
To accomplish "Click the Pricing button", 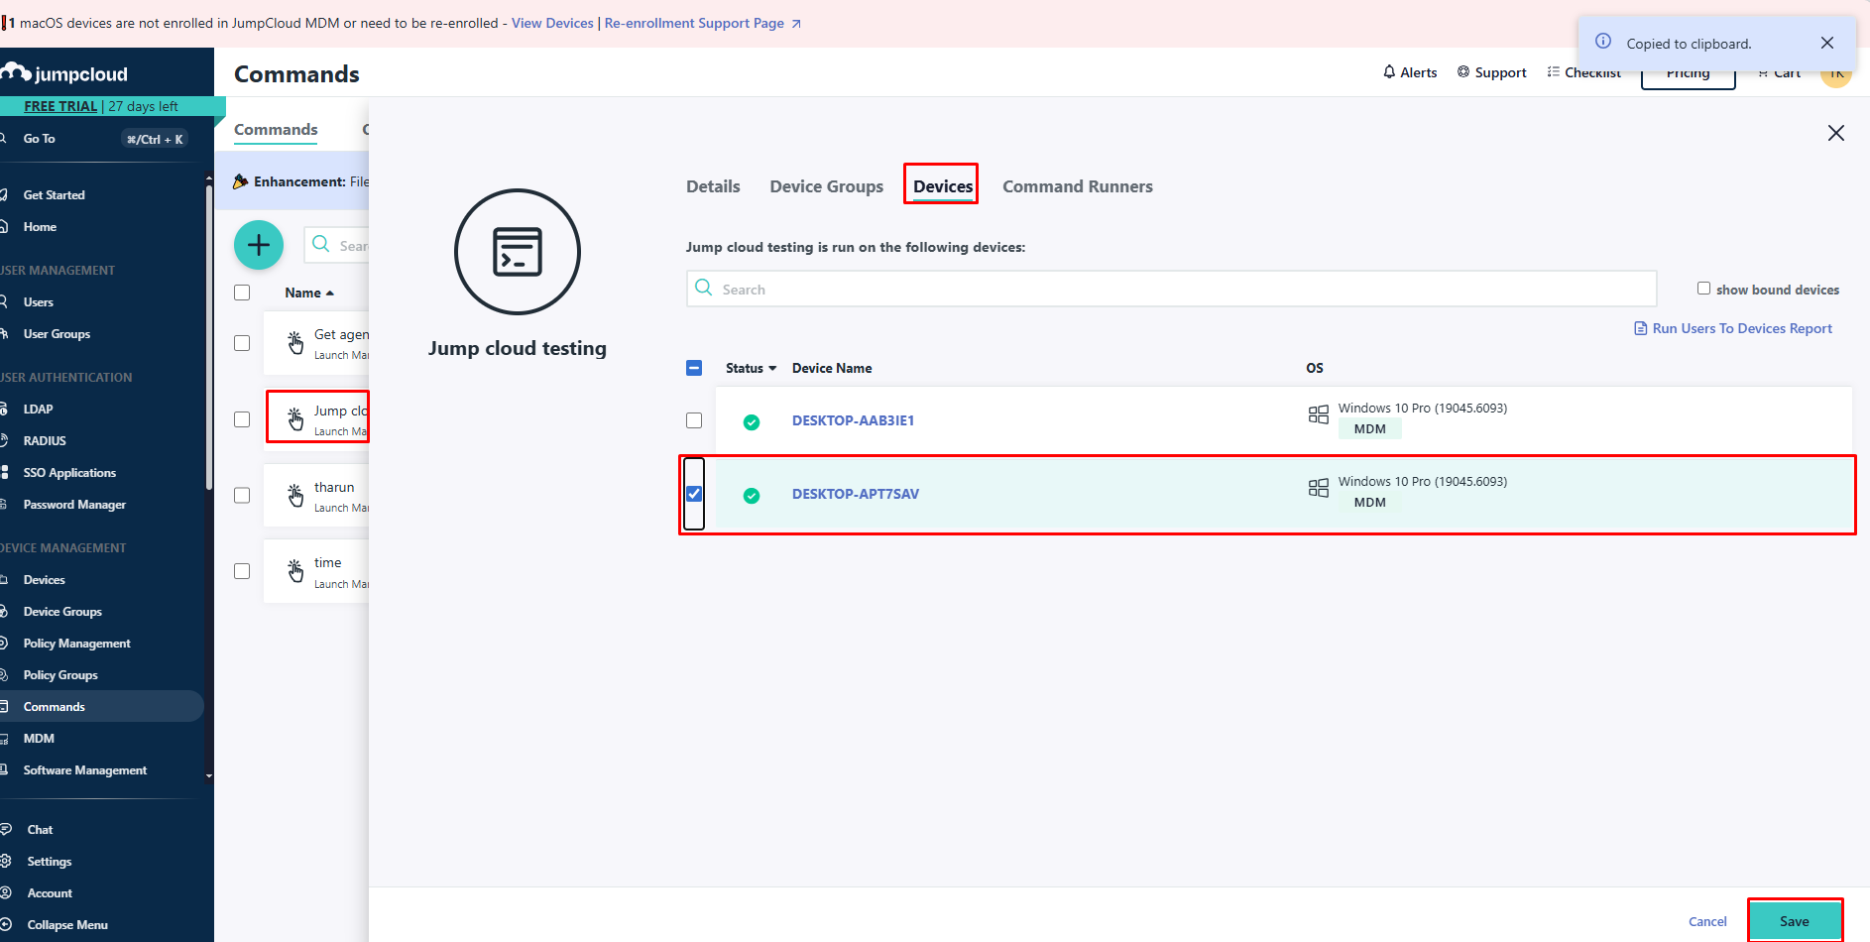I will tap(1688, 73).
